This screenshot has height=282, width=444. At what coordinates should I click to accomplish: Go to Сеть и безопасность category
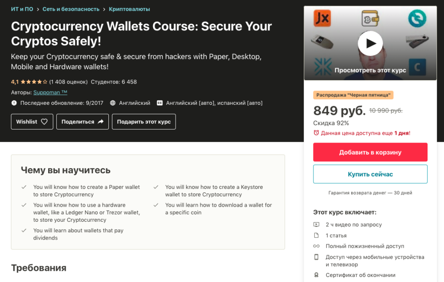(71, 9)
